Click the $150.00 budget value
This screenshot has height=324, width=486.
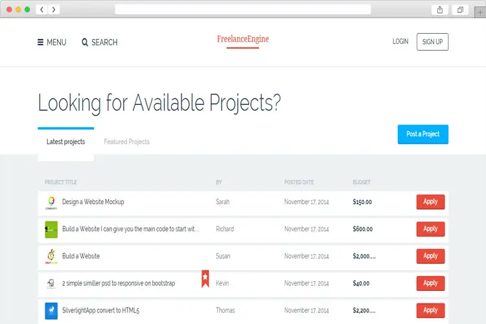point(362,202)
